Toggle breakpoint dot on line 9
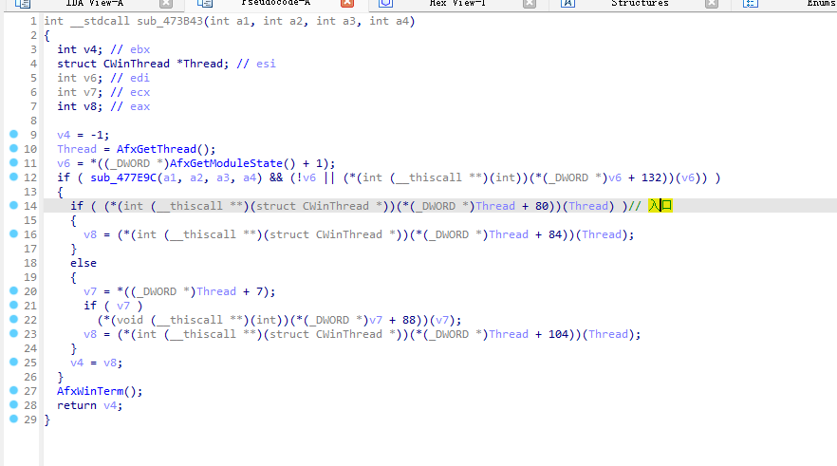 14,134
